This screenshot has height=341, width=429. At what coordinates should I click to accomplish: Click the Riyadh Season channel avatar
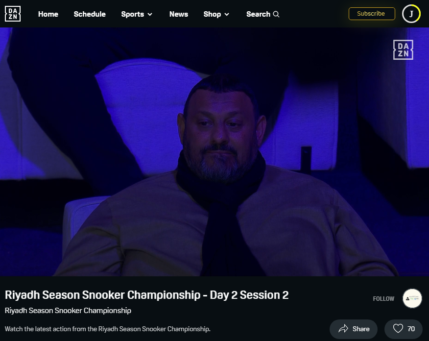[x=412, y=298]
